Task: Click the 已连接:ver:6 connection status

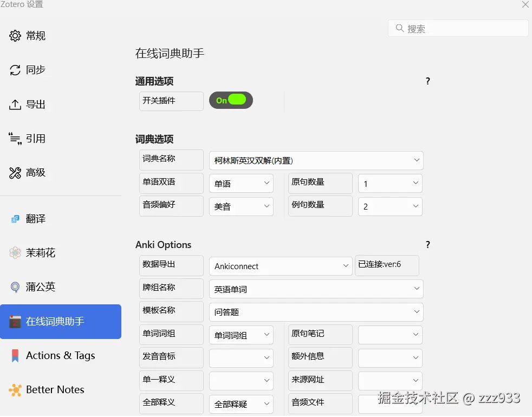Action: click(x=387, y=265)
